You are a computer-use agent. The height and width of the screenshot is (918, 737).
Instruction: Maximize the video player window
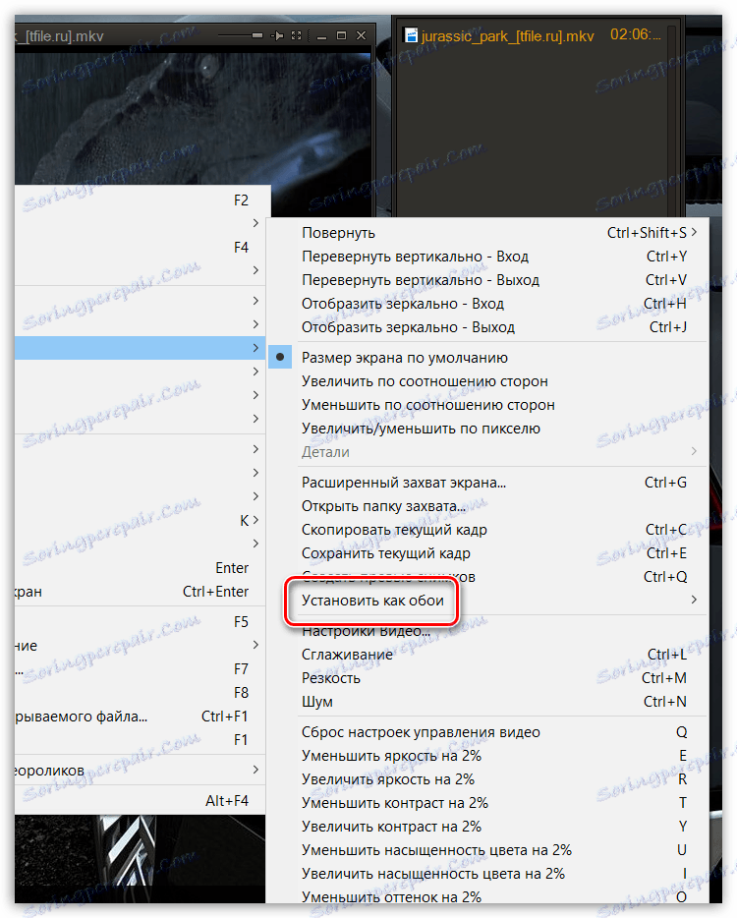341,35
